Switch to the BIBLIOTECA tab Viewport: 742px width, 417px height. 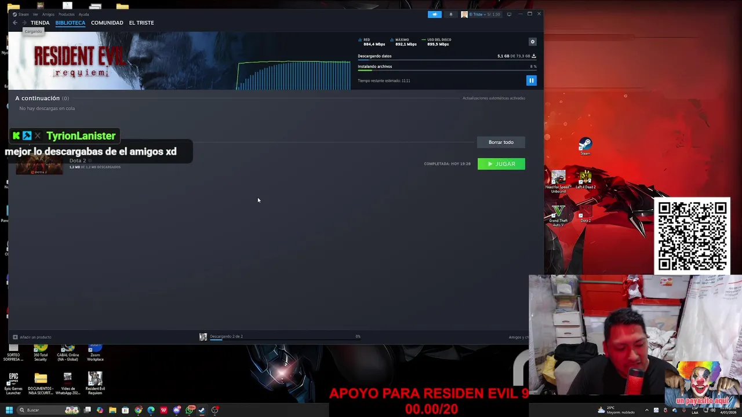click(70, 23)
